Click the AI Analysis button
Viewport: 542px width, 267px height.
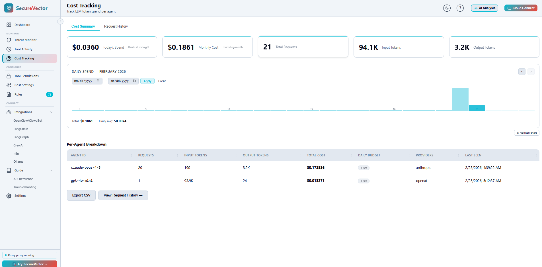point(484,8)
